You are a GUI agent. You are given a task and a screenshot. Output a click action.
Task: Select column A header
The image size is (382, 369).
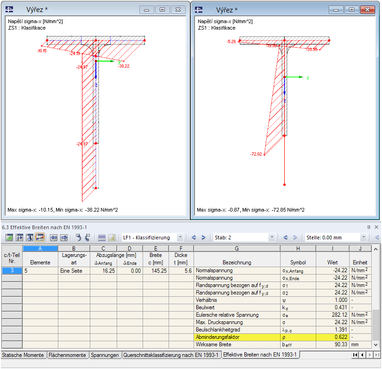pos(40,249)
